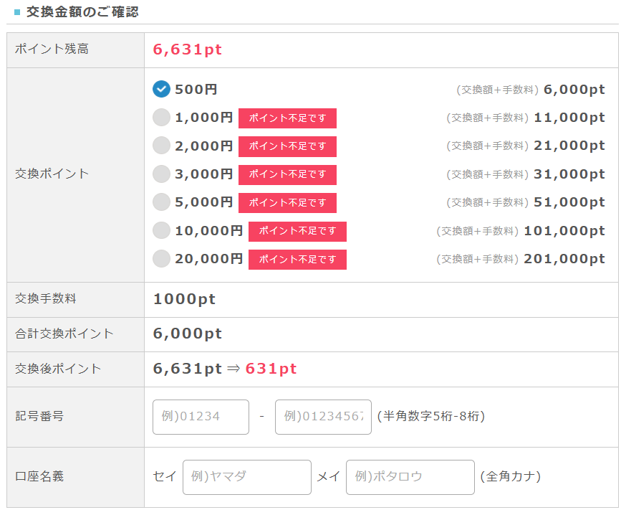Click the red 631pt remaining points value
The image size is (626, 515).
tap(271, 369)
